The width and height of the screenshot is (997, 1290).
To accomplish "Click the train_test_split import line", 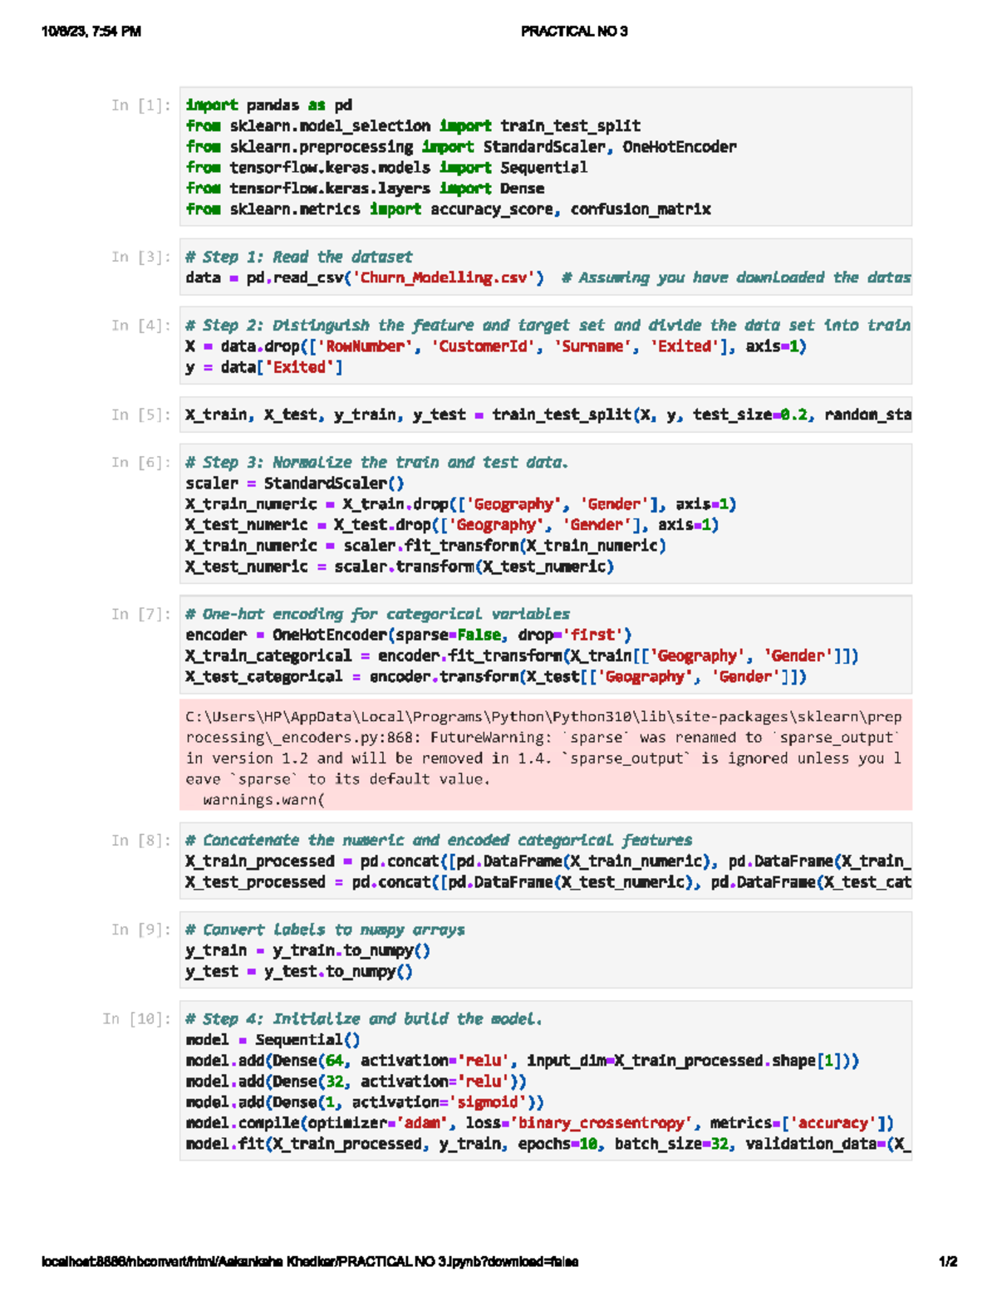I will (413, 126).
